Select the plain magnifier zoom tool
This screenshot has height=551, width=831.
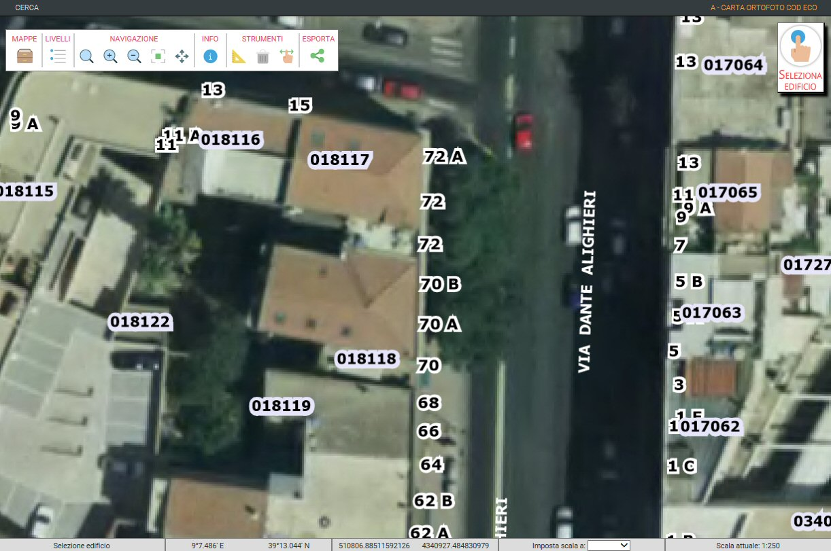pyautogui.click(x=86, y=56)
